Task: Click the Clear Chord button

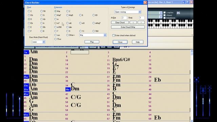Action: click(x=120, y=22)
